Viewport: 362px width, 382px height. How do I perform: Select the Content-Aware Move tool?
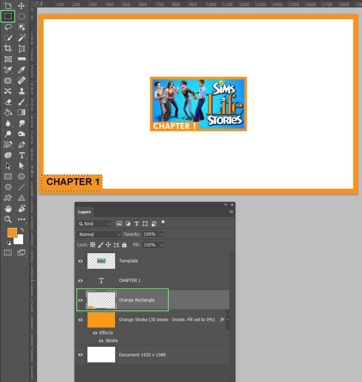[8, 91]
